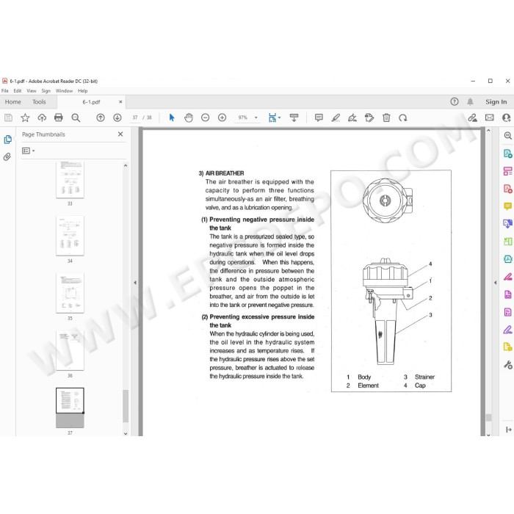Select the Highlight text tool
Image resolution: width=514 pixels, height=514 pixels.
tap(336, 117)
